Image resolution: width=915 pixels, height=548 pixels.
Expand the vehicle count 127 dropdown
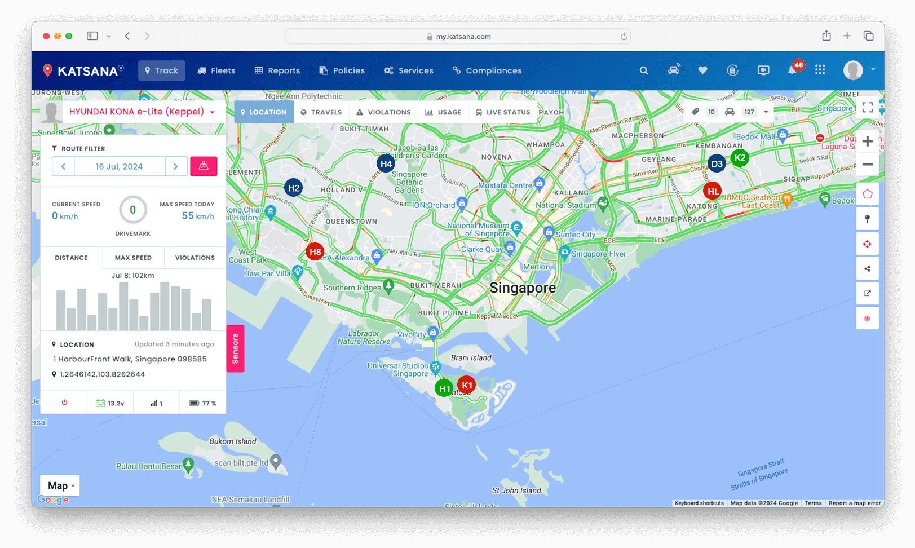766,112
